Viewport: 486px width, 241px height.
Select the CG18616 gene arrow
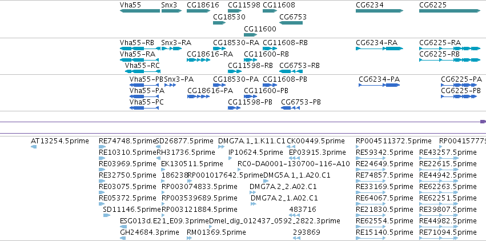[198, 11]
